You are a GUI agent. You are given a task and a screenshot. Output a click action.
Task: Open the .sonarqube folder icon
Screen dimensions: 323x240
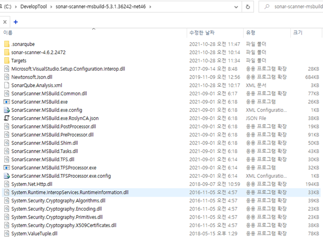pos(7,44)
